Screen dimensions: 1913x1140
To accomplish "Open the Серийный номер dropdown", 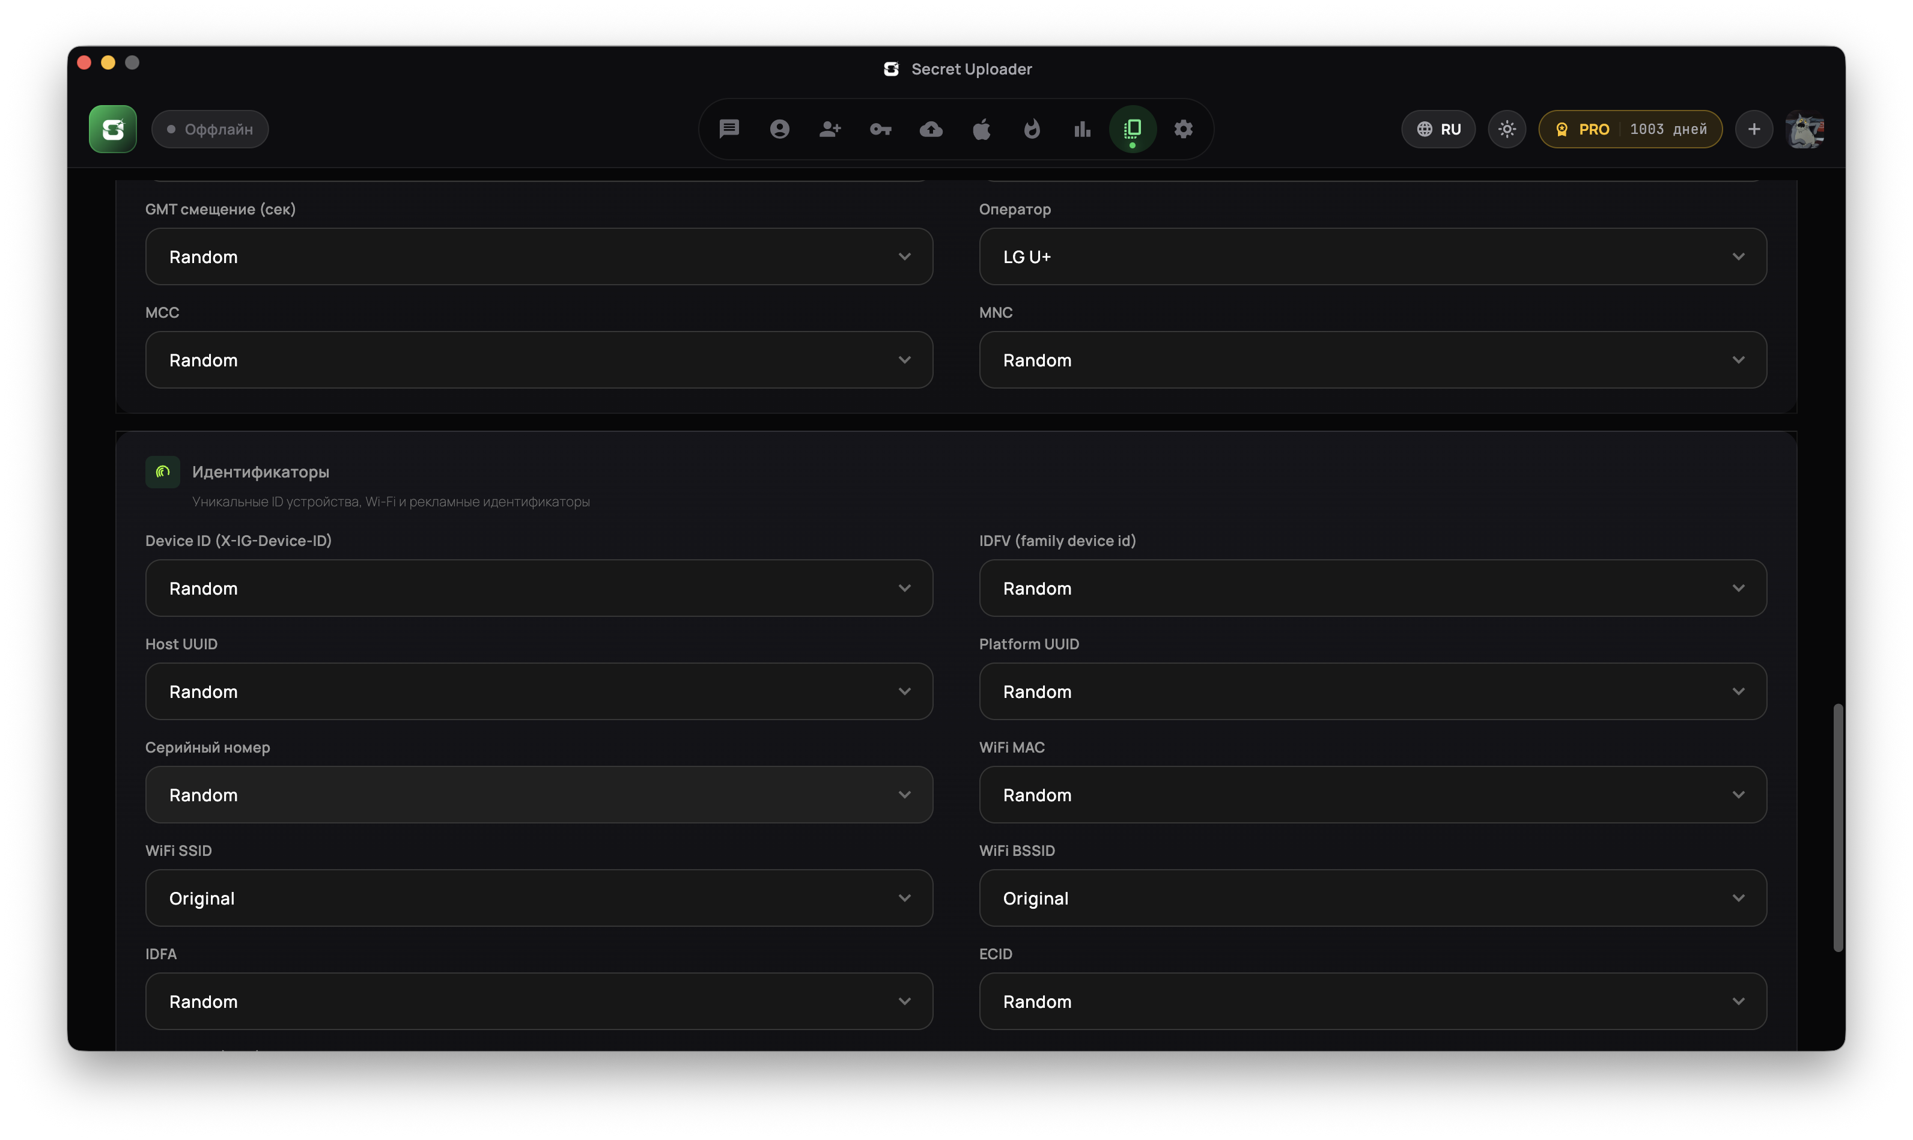I will tap(540, 794).
